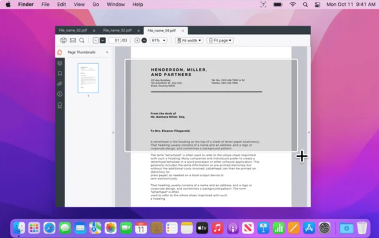Image resolution: width=379 pixels, height=238 pixels.
Task: Open App Store from the Dock
Action: (x=309, y=228)
